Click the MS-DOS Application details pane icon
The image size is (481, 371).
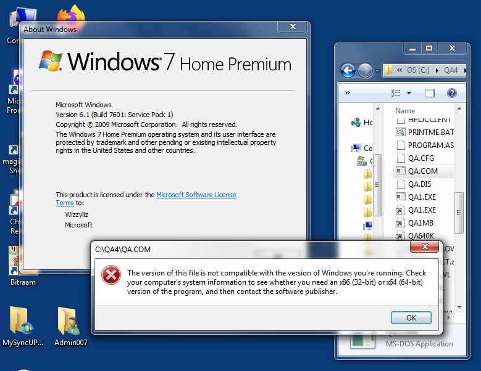click(362, 341)
